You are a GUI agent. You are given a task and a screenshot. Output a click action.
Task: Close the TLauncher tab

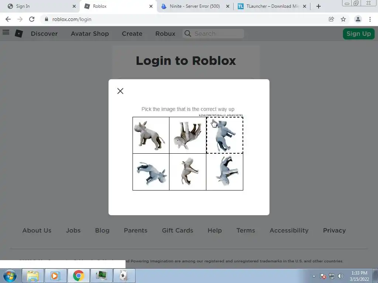click(x=305, y=6)
